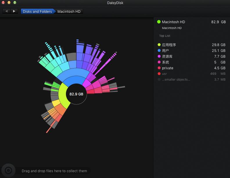Close the DaisyDisk window
Image resolution: width=230 pixels, height=178 pixels.
[3, 3]
